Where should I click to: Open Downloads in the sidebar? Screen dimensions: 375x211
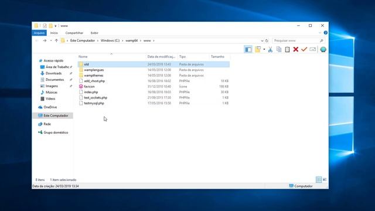tap(53, 73)
